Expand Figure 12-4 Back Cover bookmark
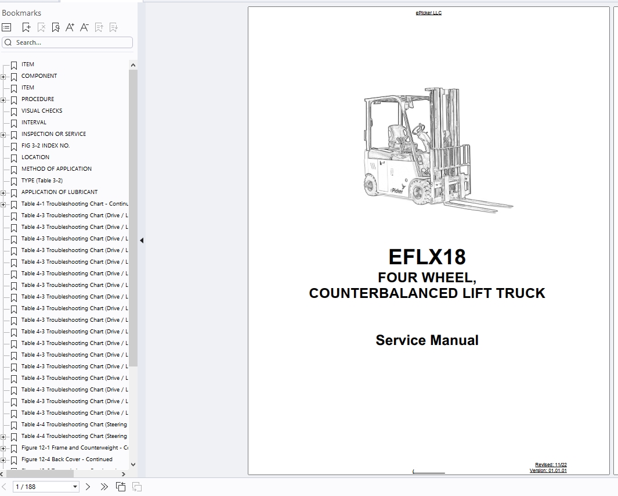 (3, 461)
